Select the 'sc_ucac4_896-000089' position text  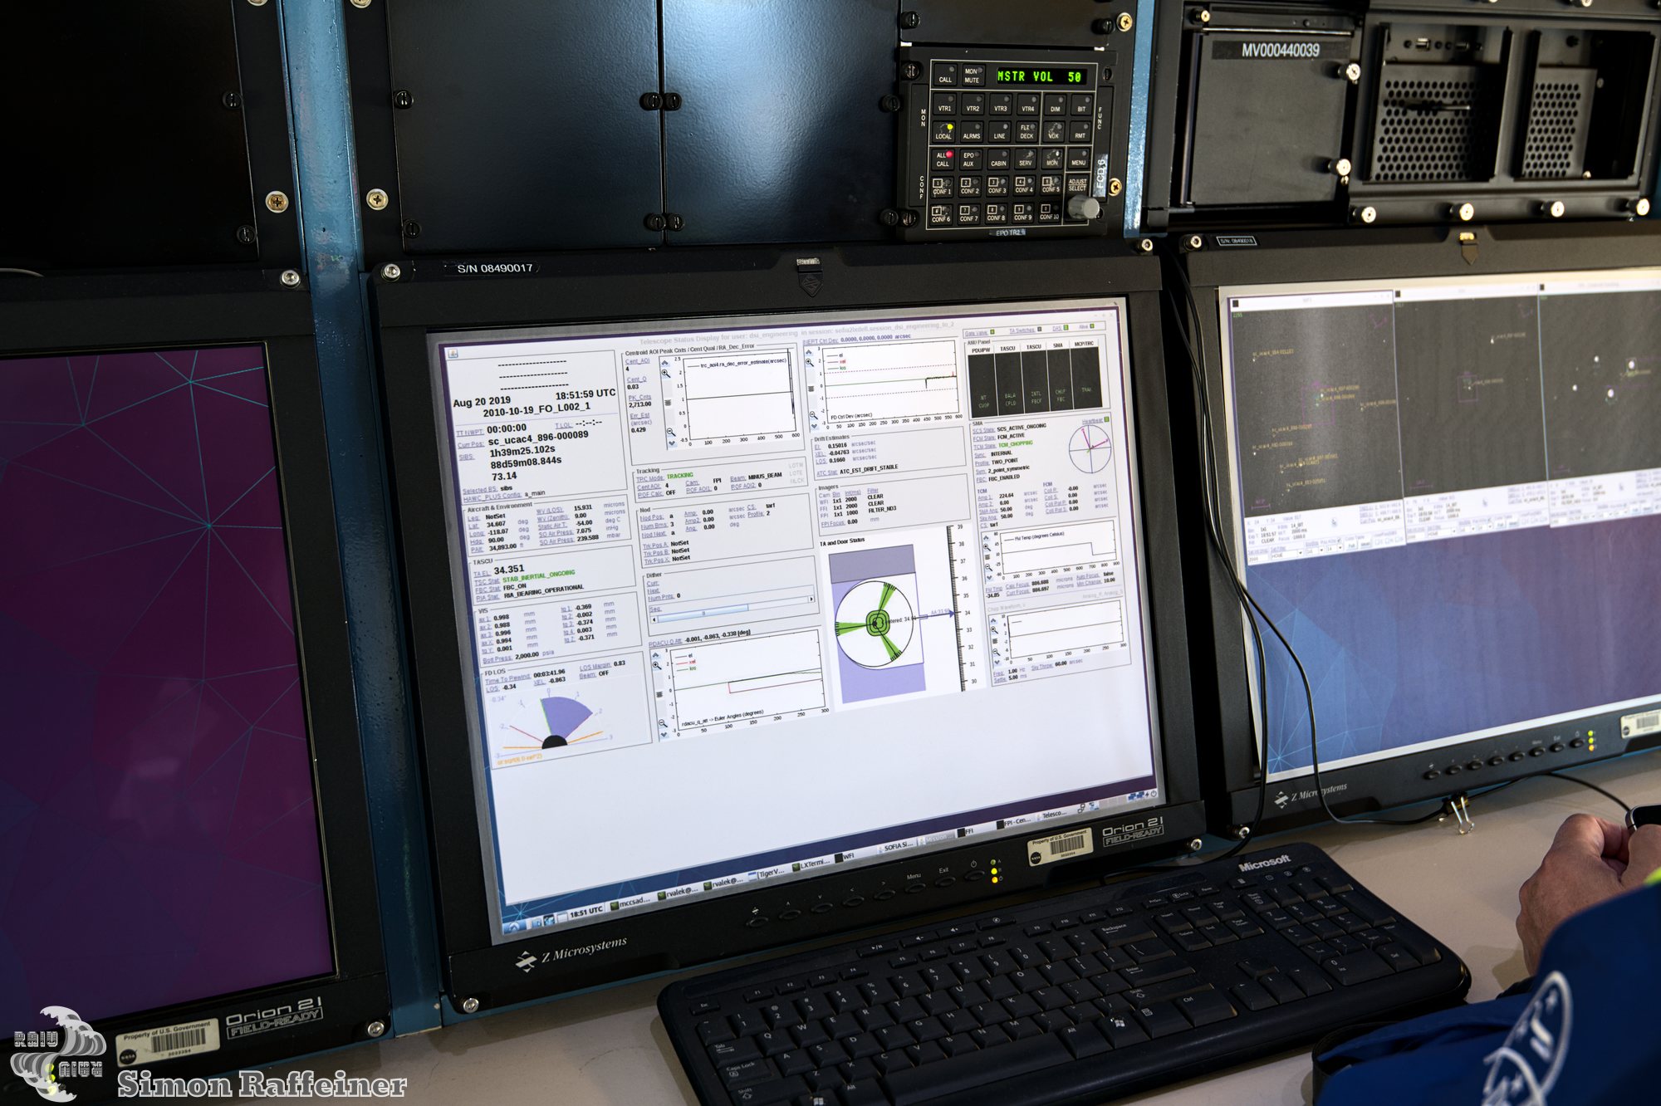coord(538,438)
